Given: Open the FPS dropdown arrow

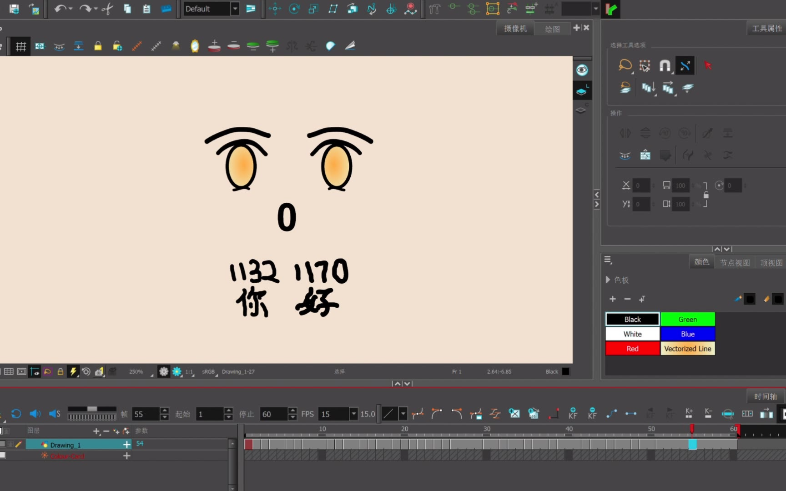Looking at the screenshot, I should (x=353, y=414).
